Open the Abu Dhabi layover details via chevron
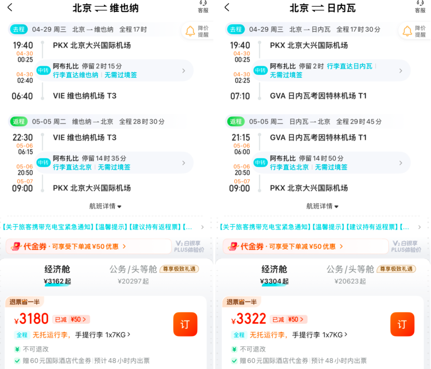The width and height of the screenshot is (431, 369). click(x=184, y=70)
